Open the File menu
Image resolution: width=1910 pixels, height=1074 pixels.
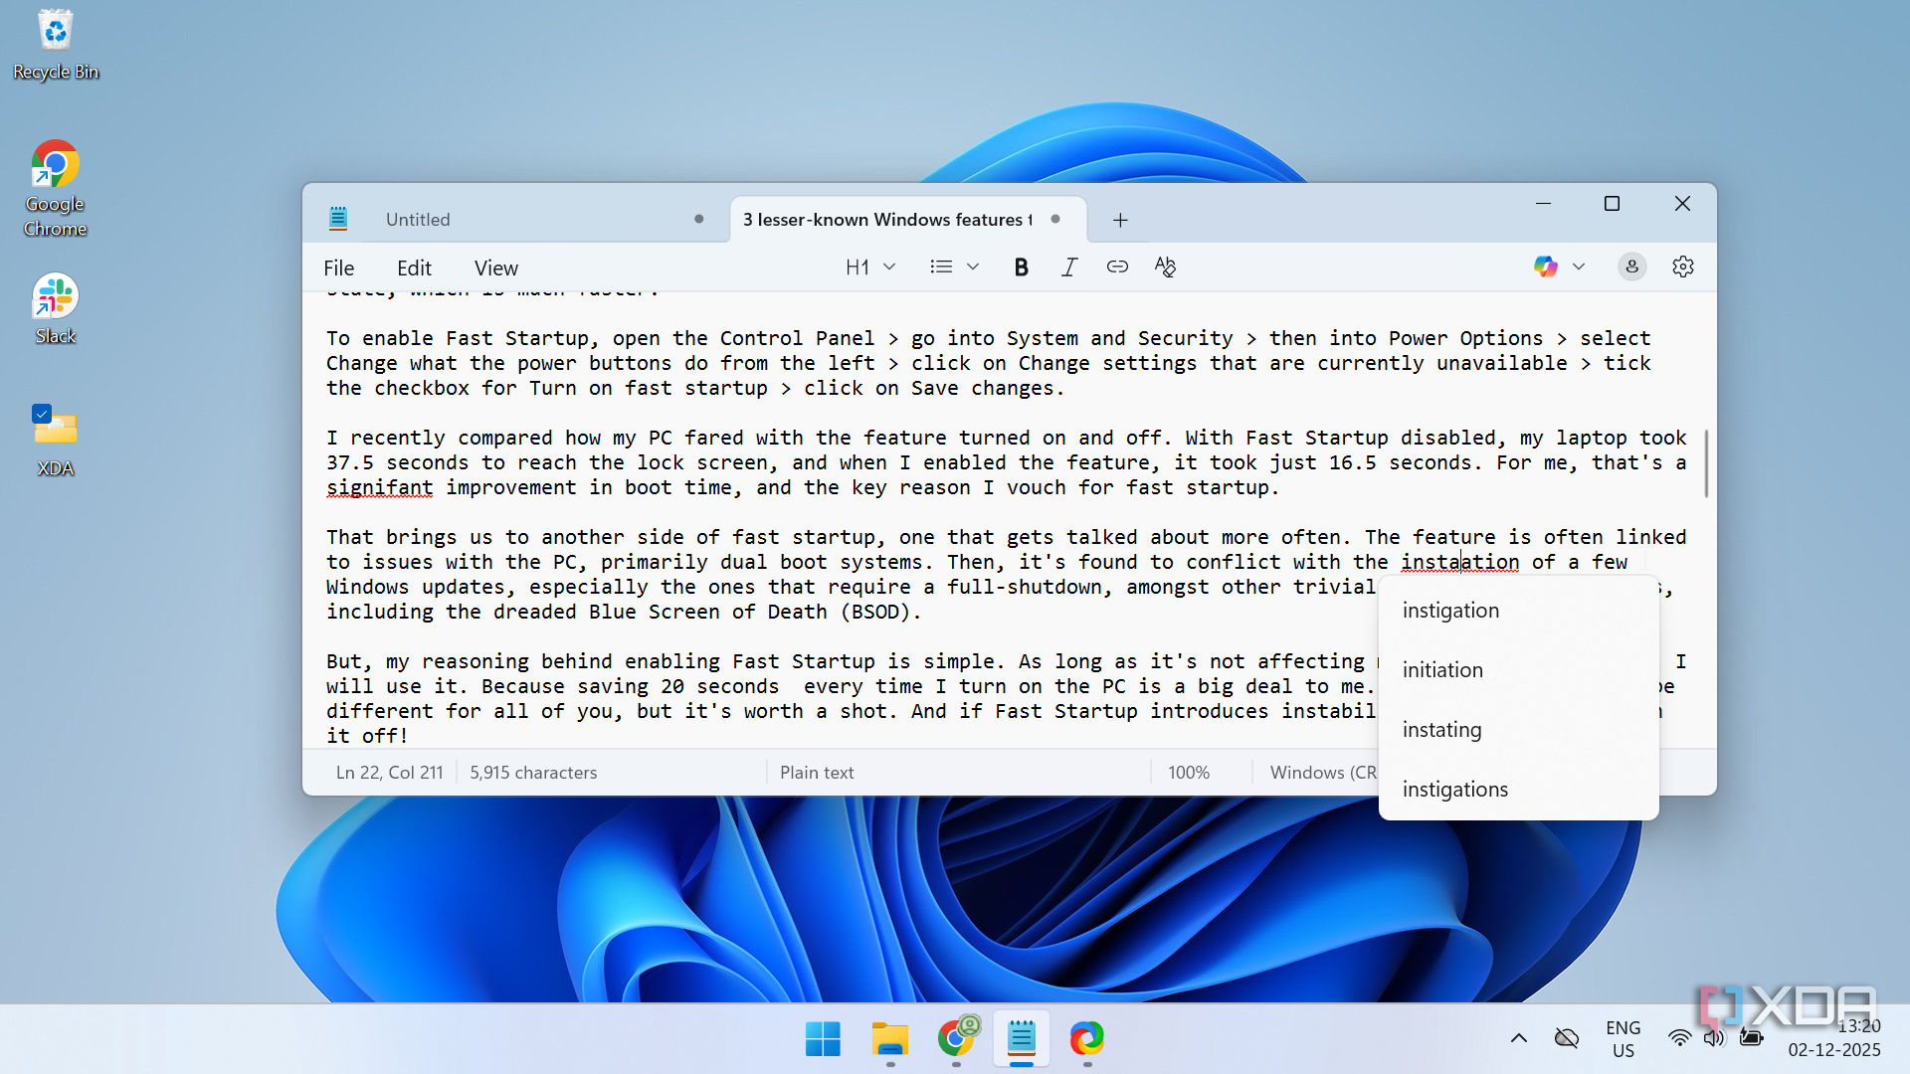pos(338,268)
